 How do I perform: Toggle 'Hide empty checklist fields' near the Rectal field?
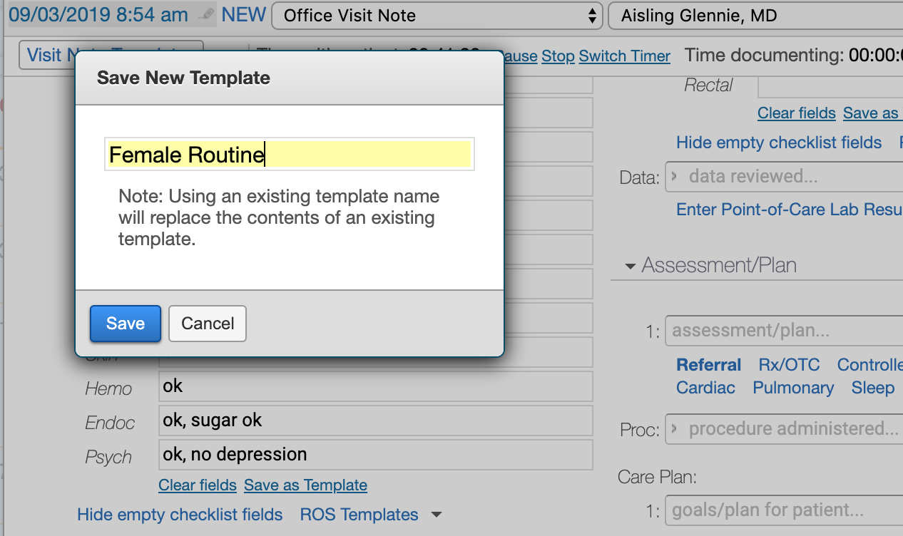tap(778, 143)
